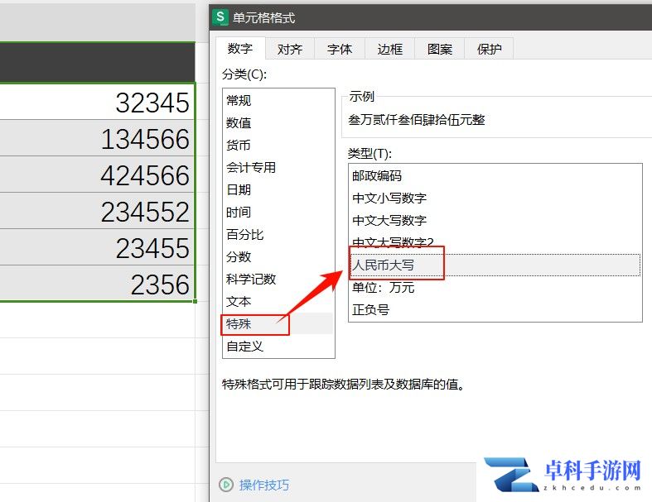Pick the 分数 category
Image resolution: width=652 pixels, height=502 pixels.
tap(278, 257)
